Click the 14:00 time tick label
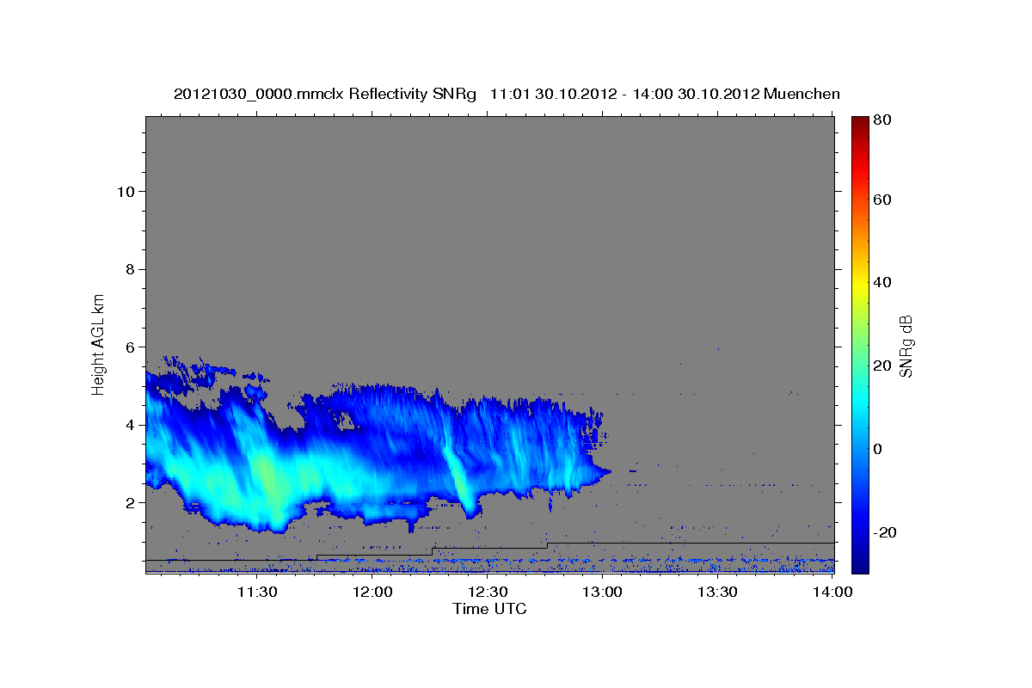 coord(832,592)
